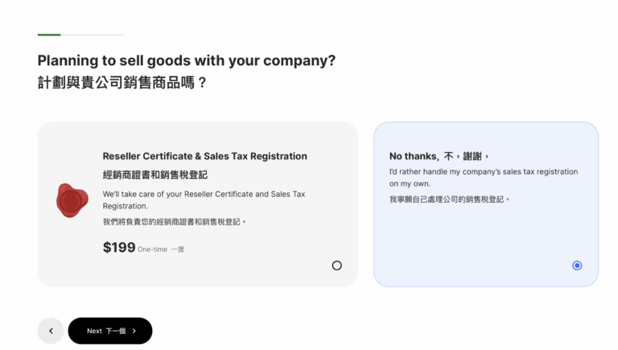The image size is (618, 350).
Task: Click the "Planning to sell goods" heading
Action: (186, 60)
